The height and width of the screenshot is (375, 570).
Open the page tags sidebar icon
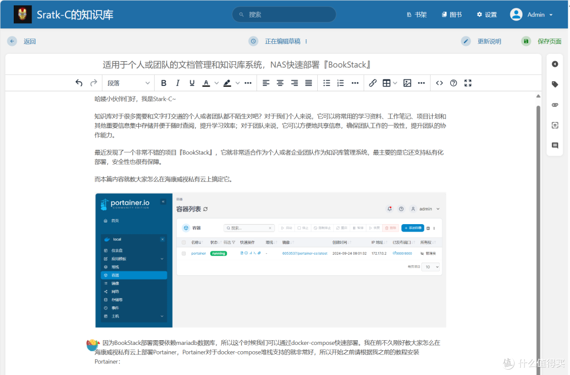click(x=555, y=84)
